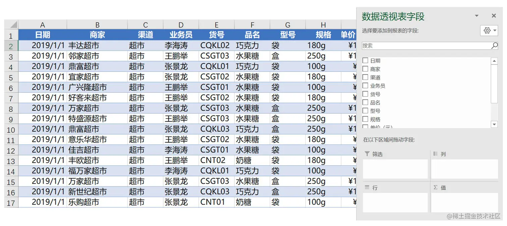Click the 列 columns area box
507x226 pixels.
[x=464, y=169]
